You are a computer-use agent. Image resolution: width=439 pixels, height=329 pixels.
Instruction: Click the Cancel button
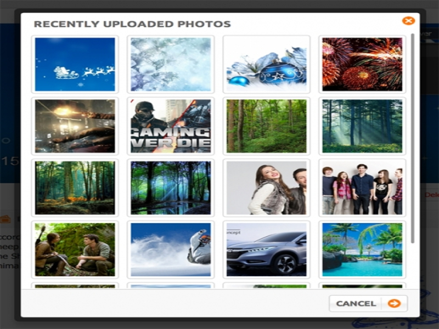point(356,303)
